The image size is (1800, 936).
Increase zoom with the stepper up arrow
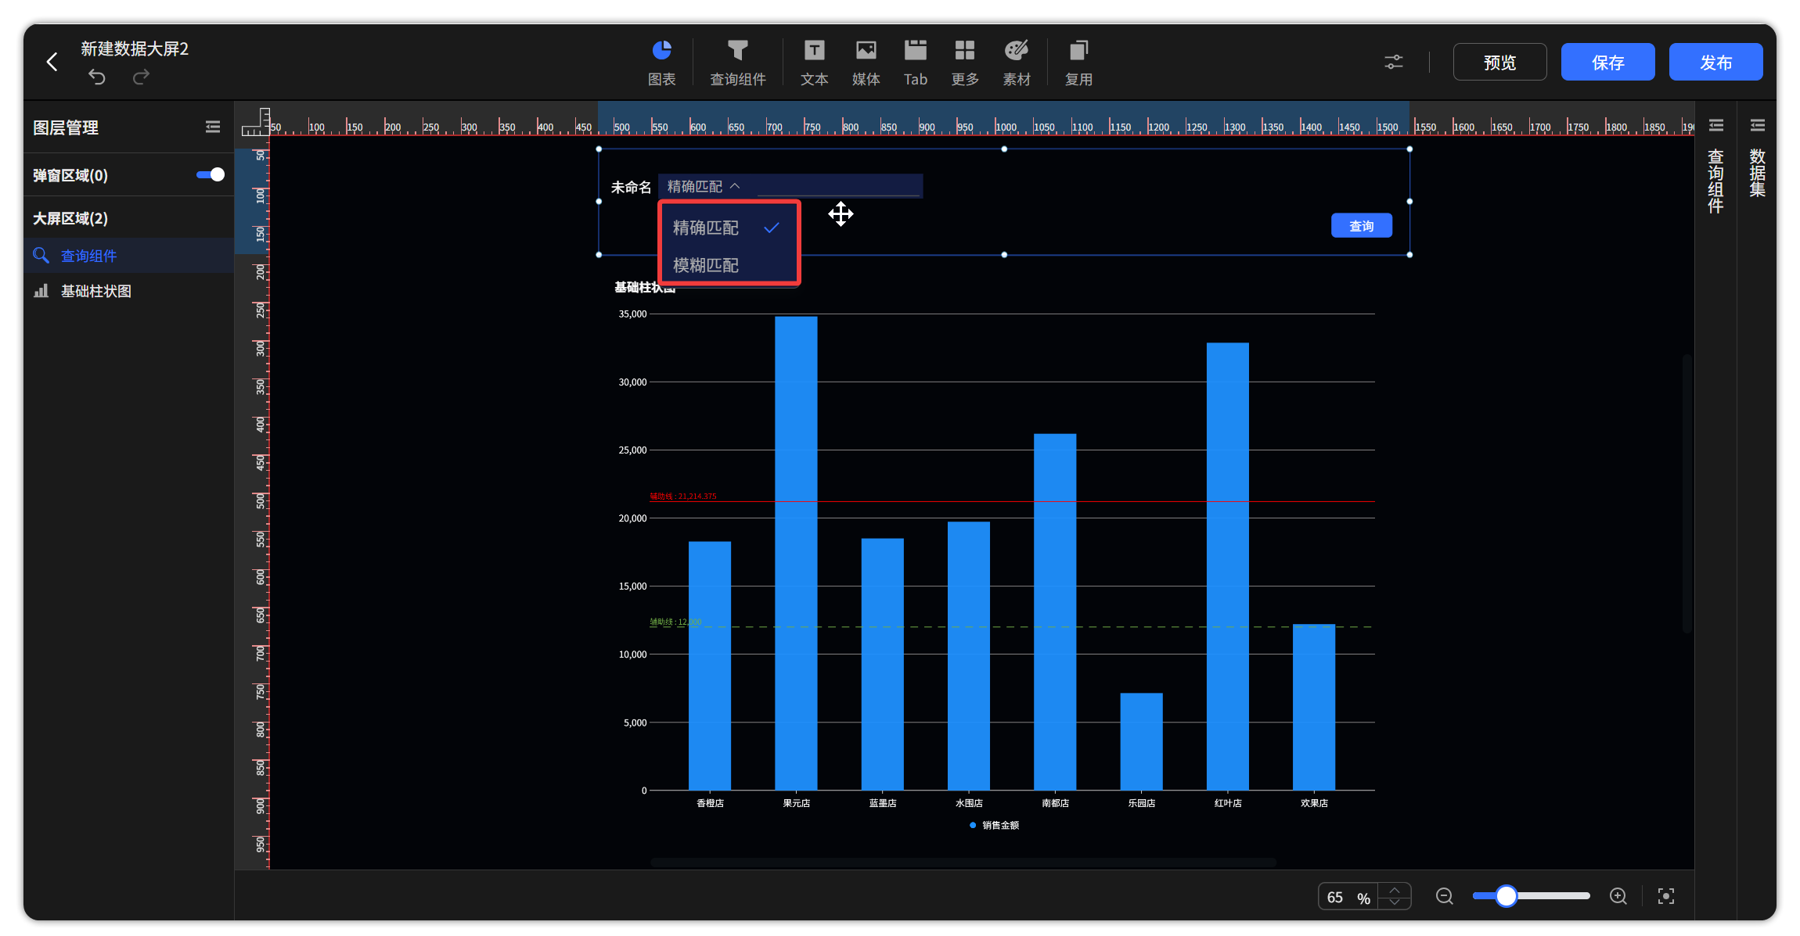(x=1395, y=890)
